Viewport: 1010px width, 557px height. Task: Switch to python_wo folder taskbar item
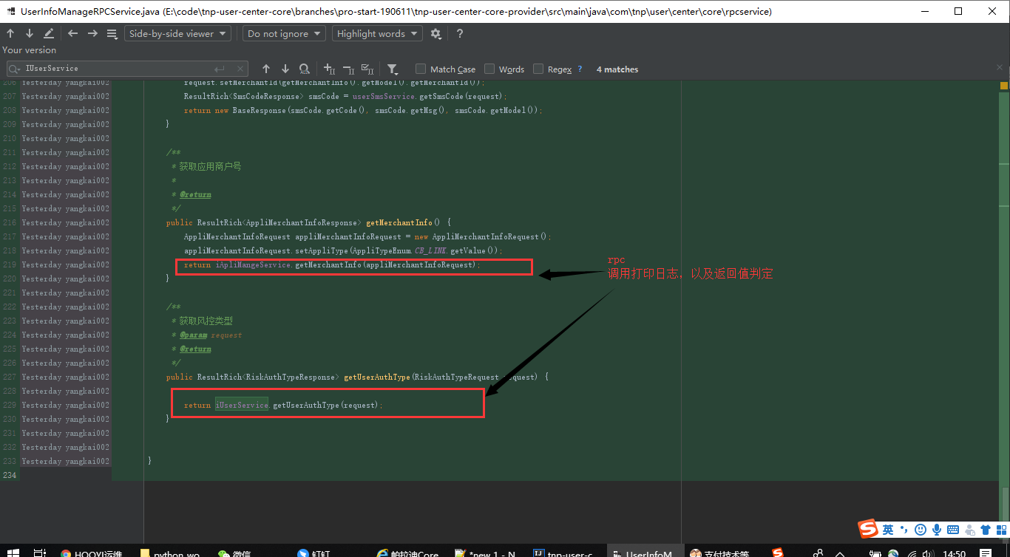[x=171, y=553]
